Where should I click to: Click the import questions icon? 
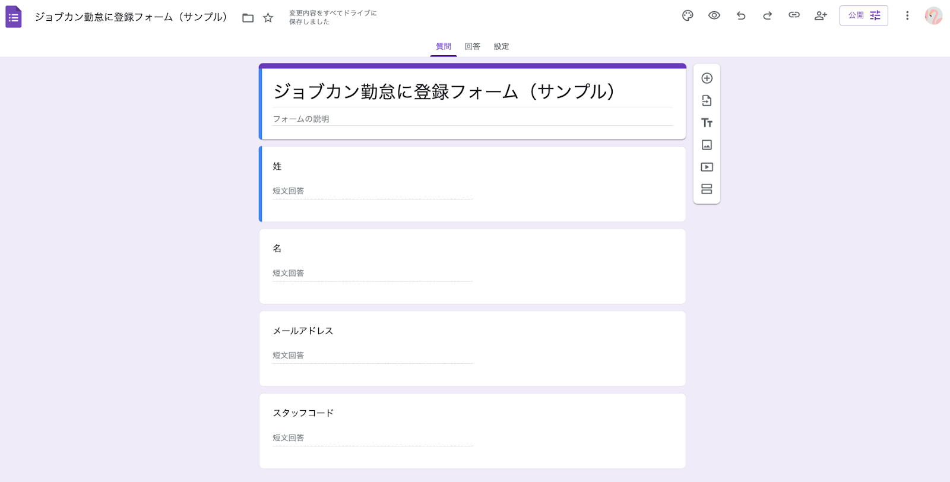pyautogui.click(x=707, y=101)
